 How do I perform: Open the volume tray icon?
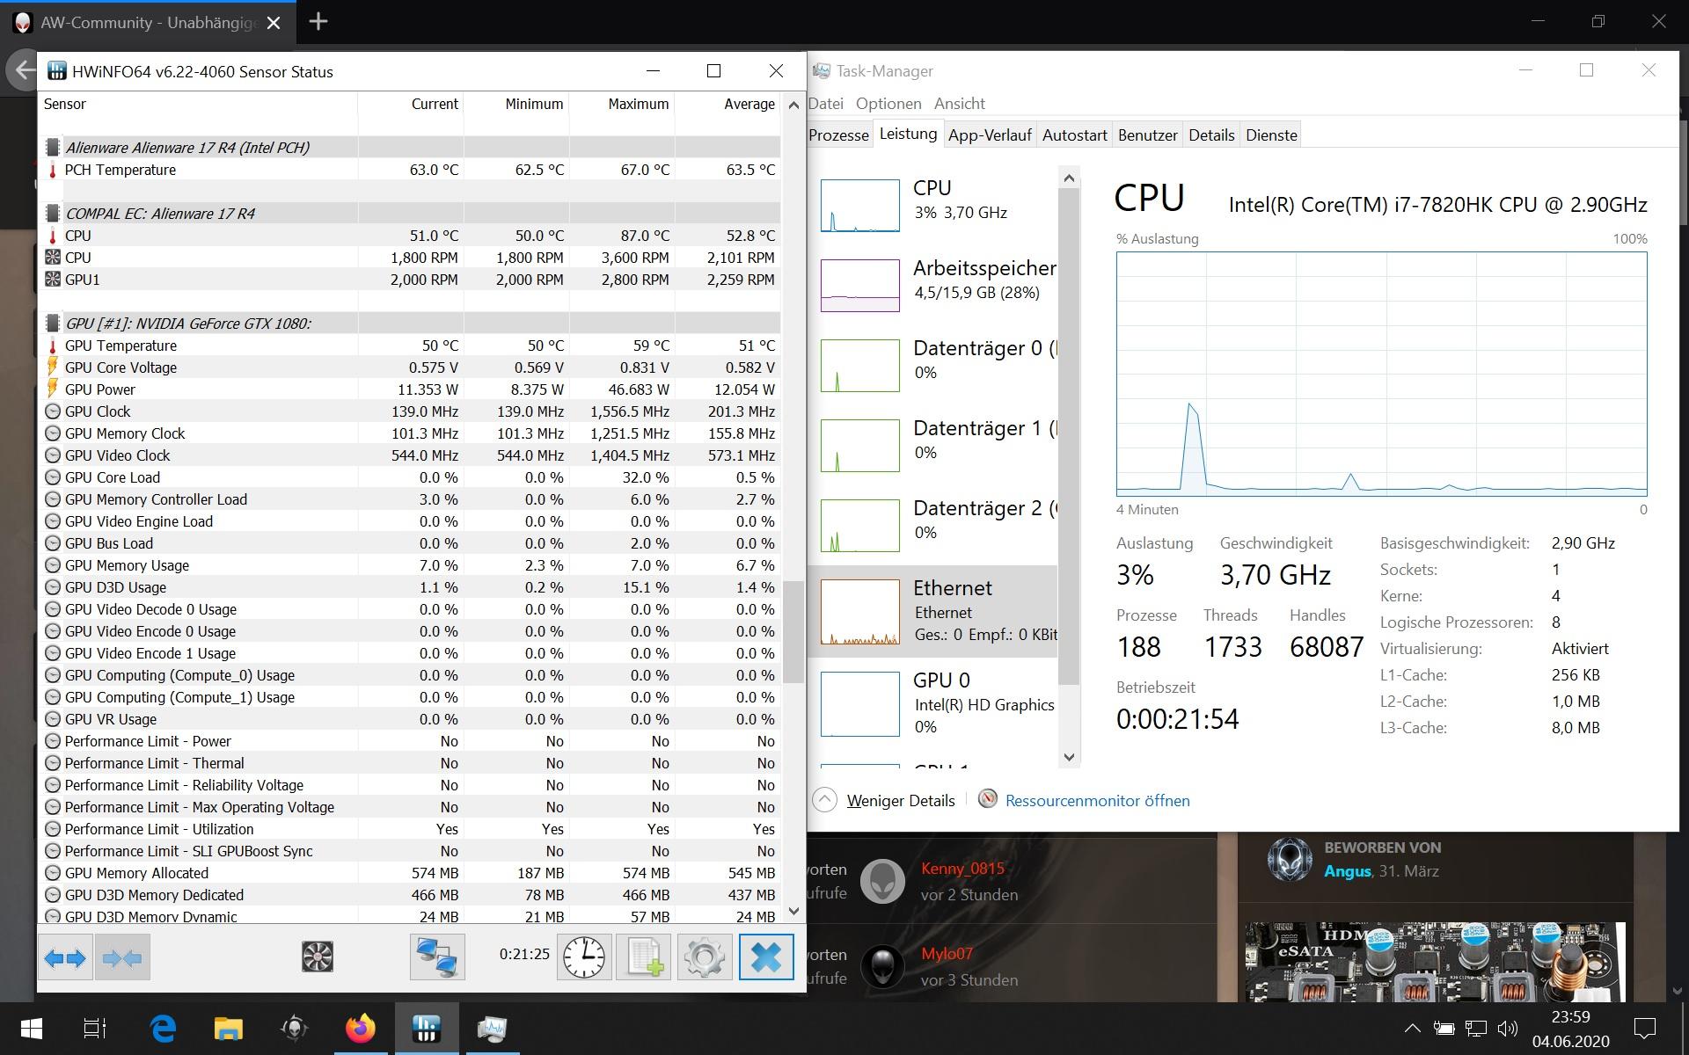(x=1507, y=1029)
